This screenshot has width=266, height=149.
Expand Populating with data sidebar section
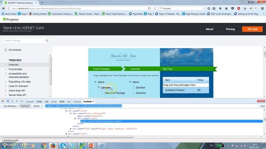pyautogui.click(x=5, y=82)
